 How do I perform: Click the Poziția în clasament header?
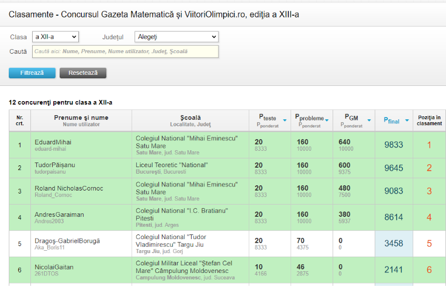[429, 120]
